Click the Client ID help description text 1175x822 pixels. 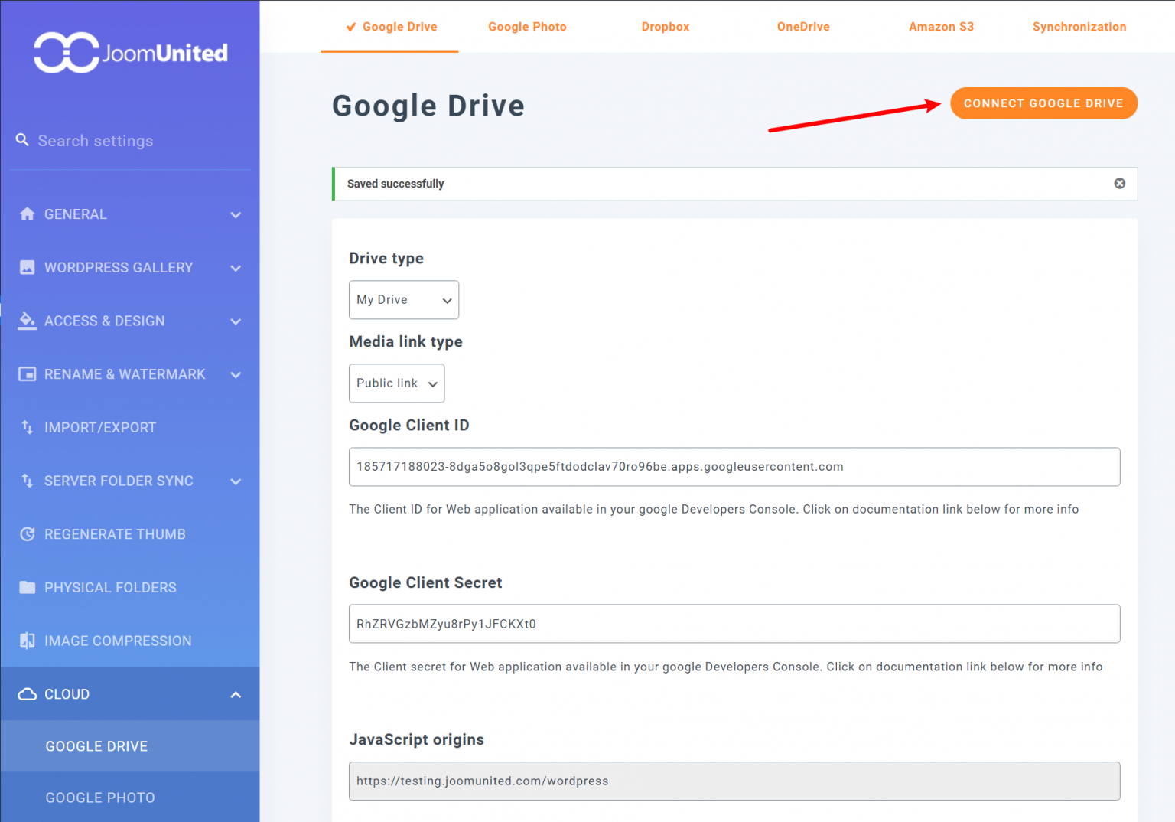(714, 510)
